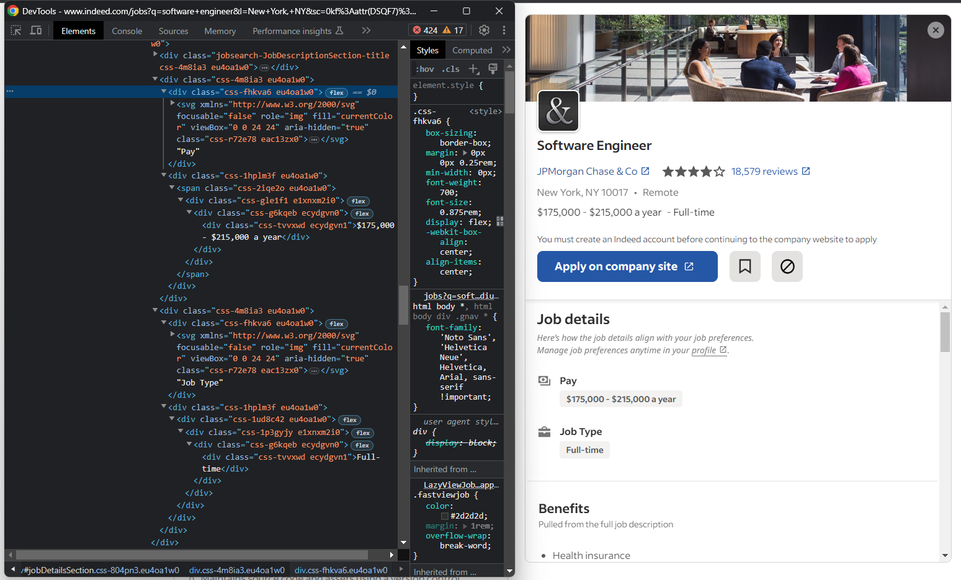Image resolution: width=961 pixels, height=580 pixels.
Task: Close the job details panel
Action: tap(936, 30)
